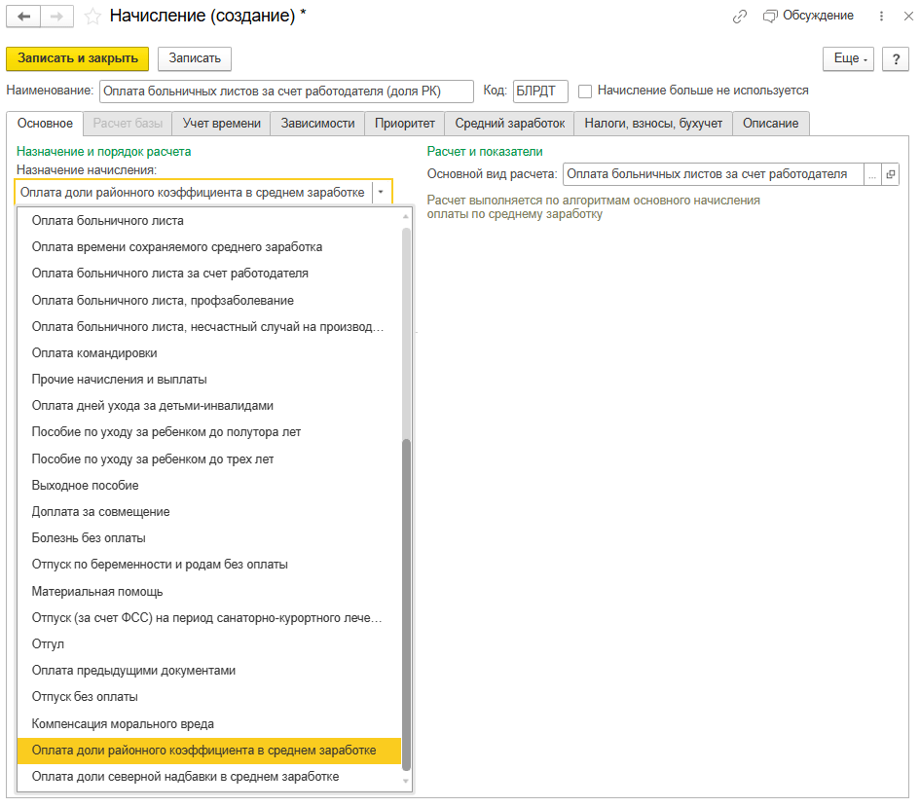Viewport: 920px width, 807px height.
Task: Open the three-dot more options menu
Action: (881, 17)
